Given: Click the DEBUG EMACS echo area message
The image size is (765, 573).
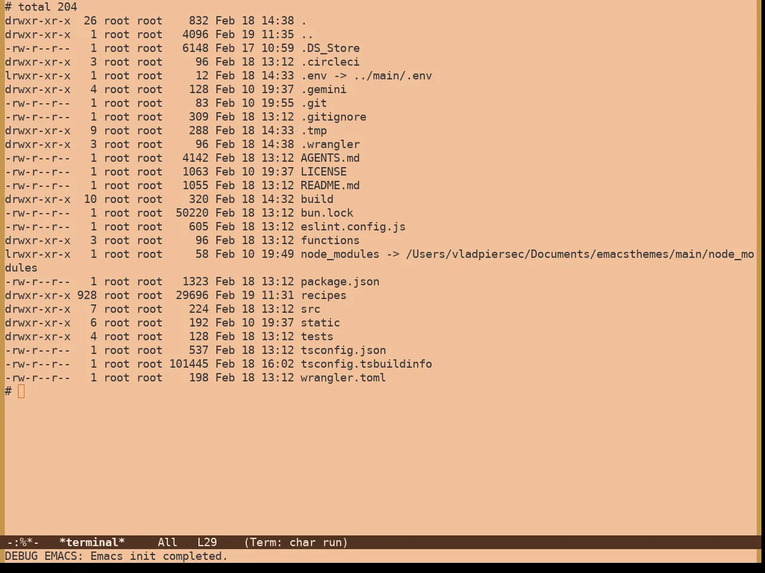Looking at the screenshot, I should (117, 556).
